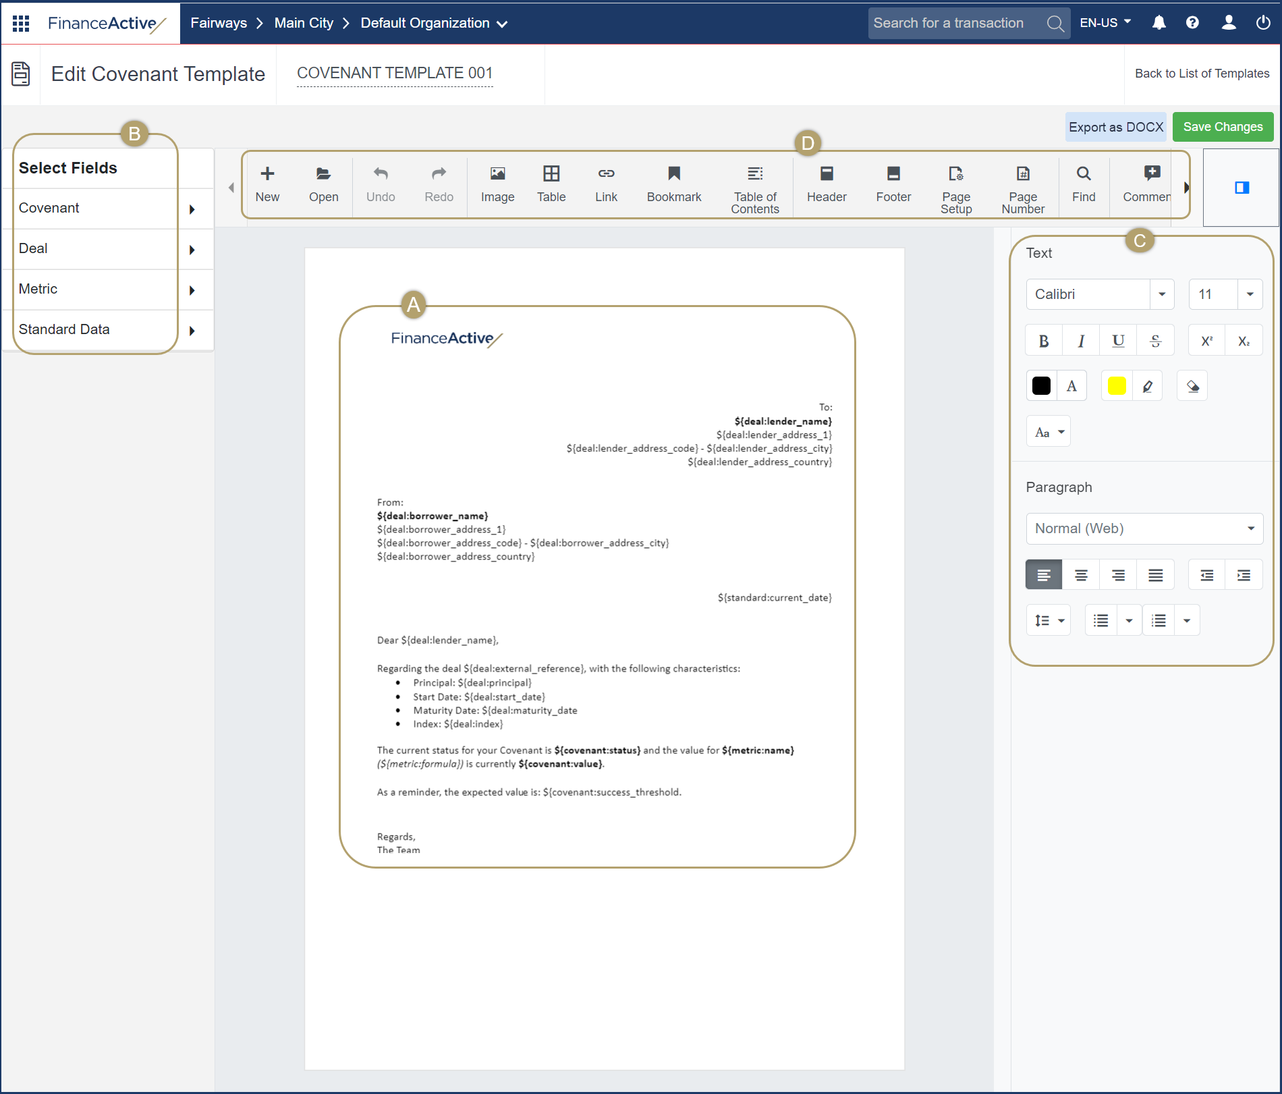
Task: Open the font size dropdown
Action: tap(1250, 294)
